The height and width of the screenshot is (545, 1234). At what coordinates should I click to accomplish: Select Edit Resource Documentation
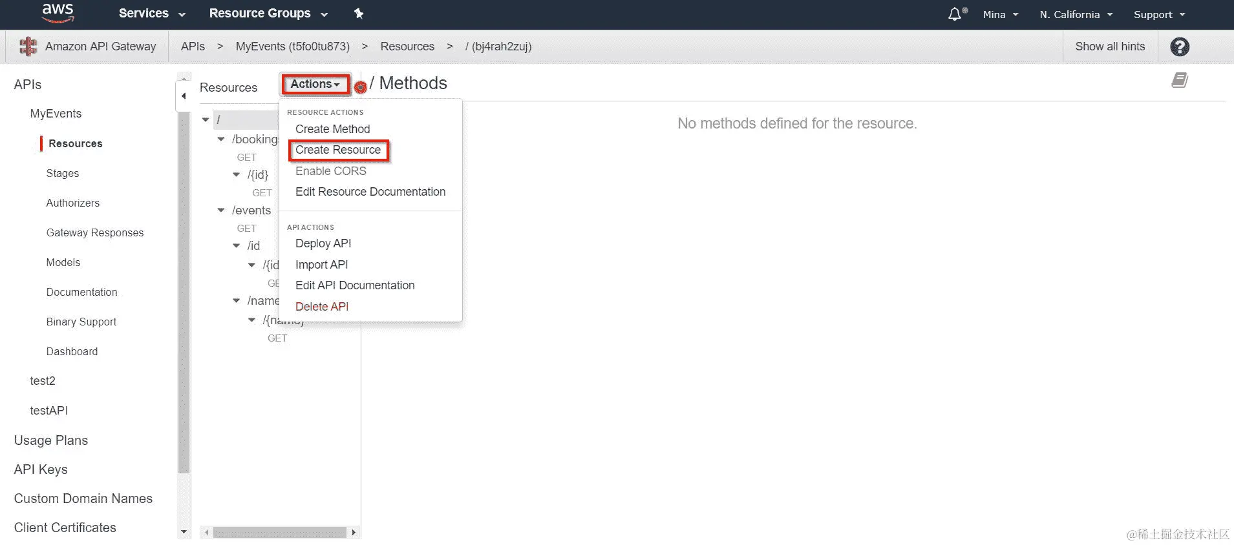(x=370, y=192)
